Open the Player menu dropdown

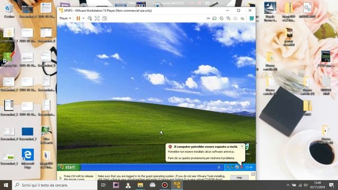[x=65, y=18]
